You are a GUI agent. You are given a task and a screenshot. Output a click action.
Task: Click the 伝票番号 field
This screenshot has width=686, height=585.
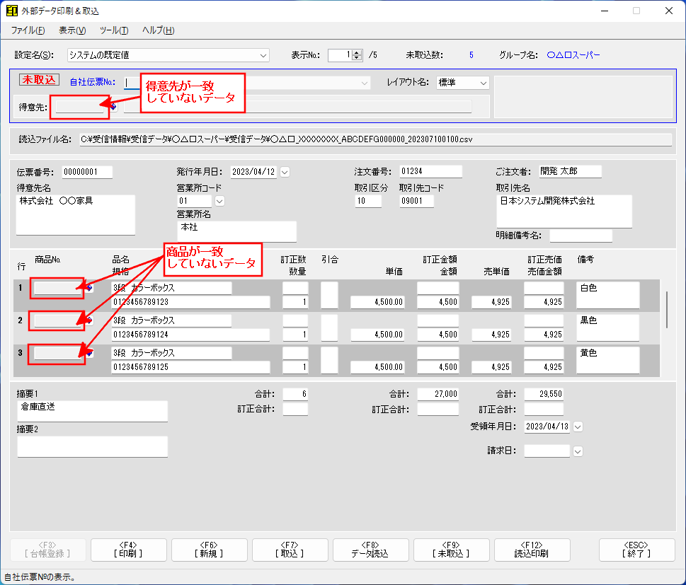tap(86, 173)
